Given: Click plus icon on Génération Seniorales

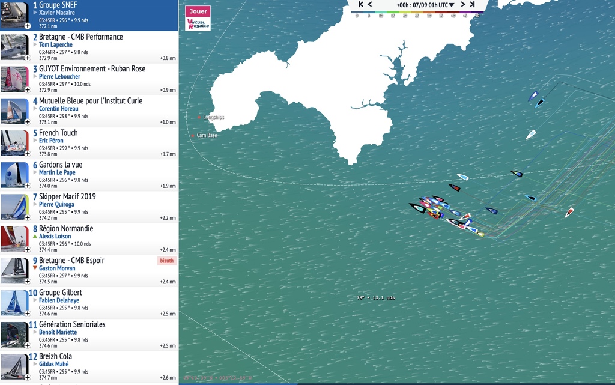Looking at the screenshot, I should [28, 345].
